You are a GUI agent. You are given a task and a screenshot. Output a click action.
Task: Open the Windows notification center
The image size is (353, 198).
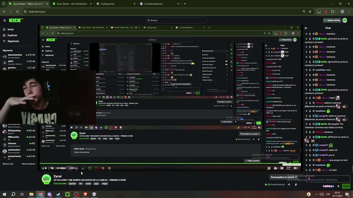(347, 194)
